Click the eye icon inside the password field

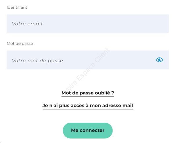159,60
